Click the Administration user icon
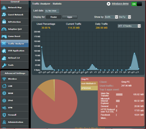 [4, 122]
